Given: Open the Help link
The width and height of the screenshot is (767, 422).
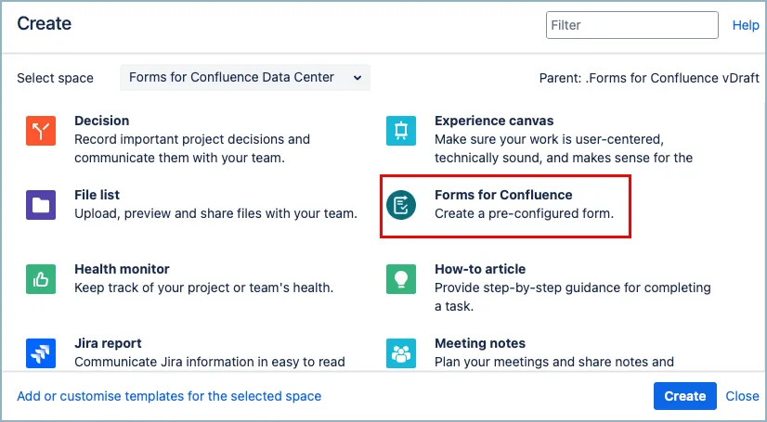Looking at the screenshot, I should pos(746,25).
